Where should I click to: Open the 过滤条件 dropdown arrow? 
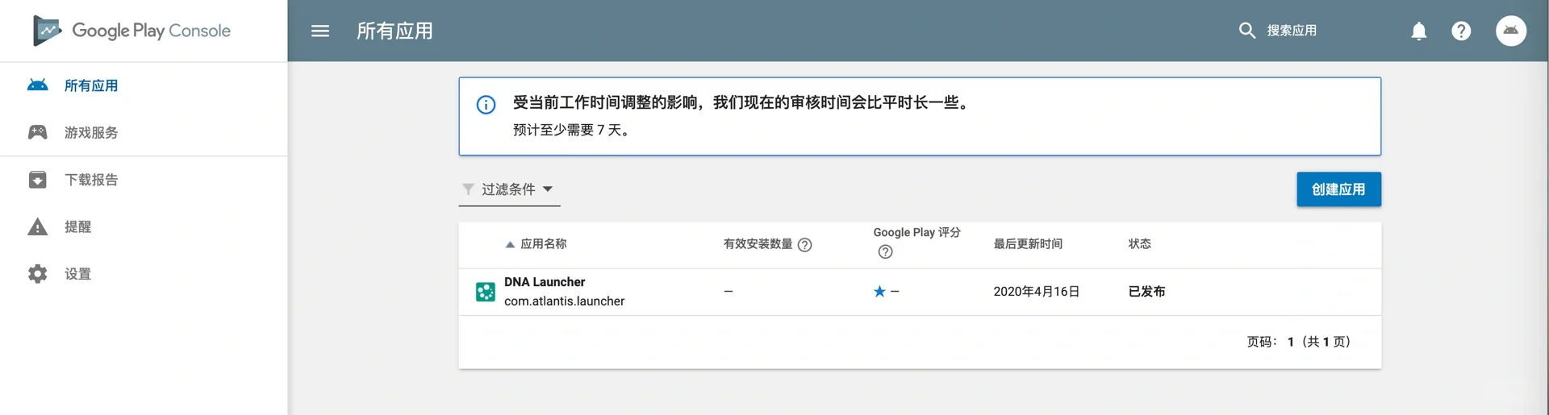548,189
